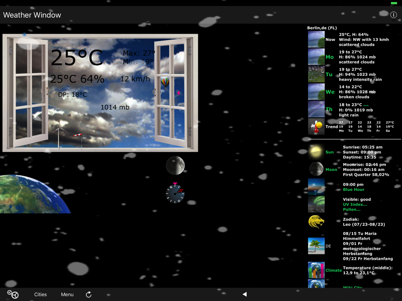Click the green battery indicator
Screen dimensions: 402x301
click(394, 3)
